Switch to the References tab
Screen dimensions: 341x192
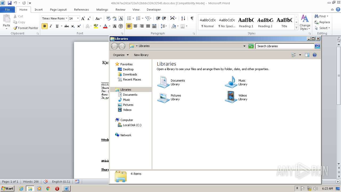(82, 10)
